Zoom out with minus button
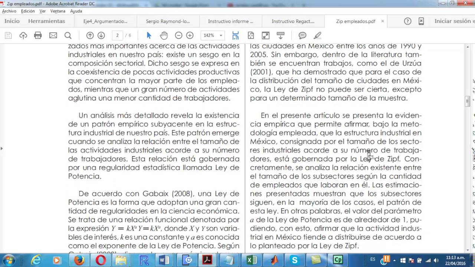The width and height of the screenshot is (475, 267). [x=178, y=36]
